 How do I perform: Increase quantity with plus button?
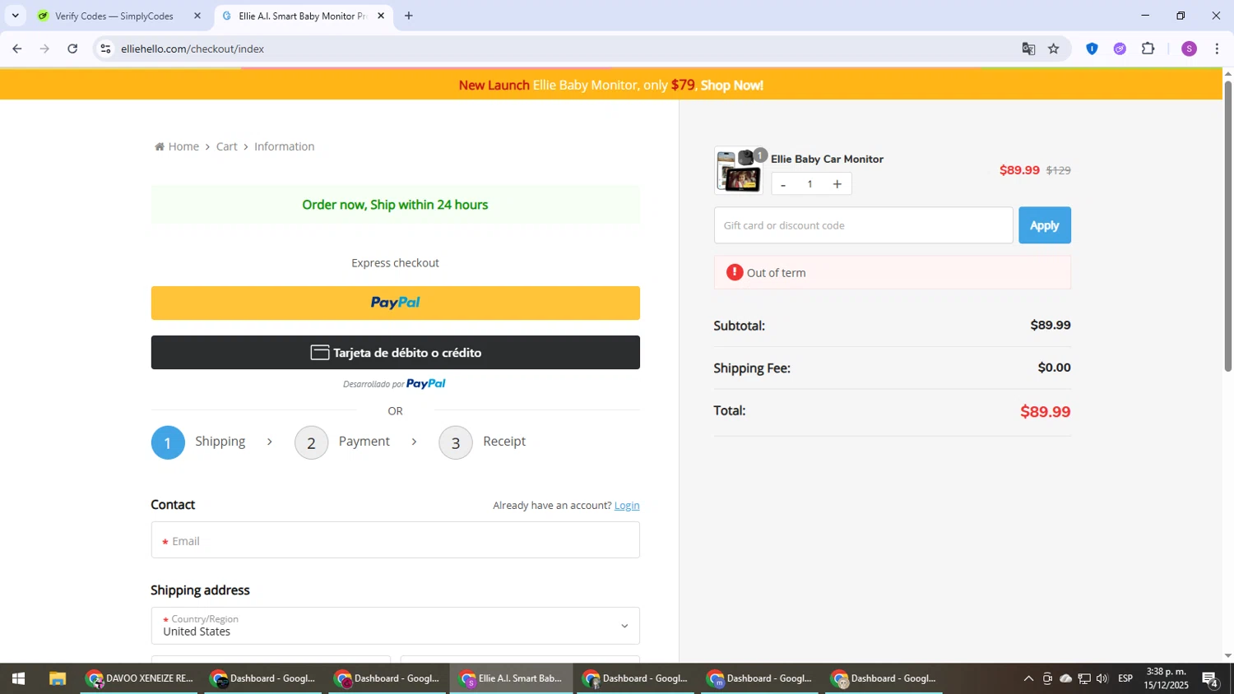(x=837, y=184)
